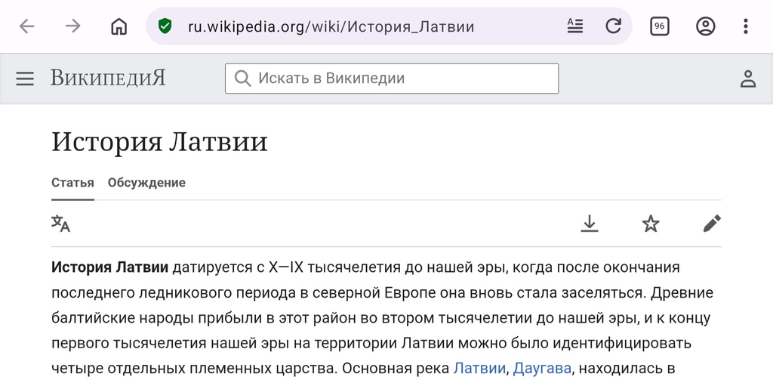This screenshot has height=383, width=773.
Task: Open the browser three-dot menu
Action: click(746, 26)
